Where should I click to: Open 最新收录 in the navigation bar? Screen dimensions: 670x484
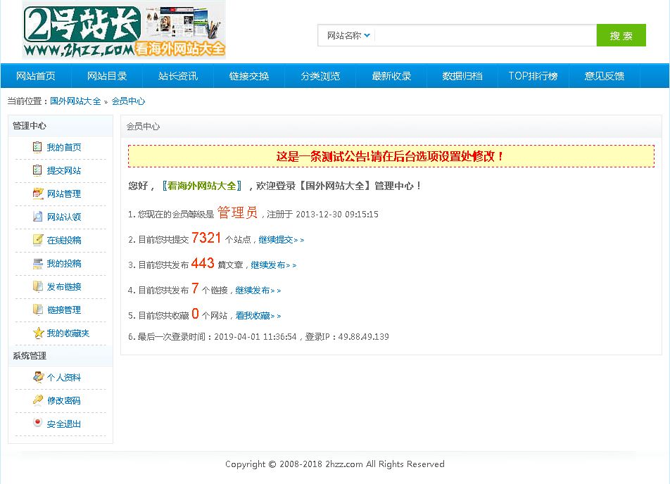pos(391,76)
